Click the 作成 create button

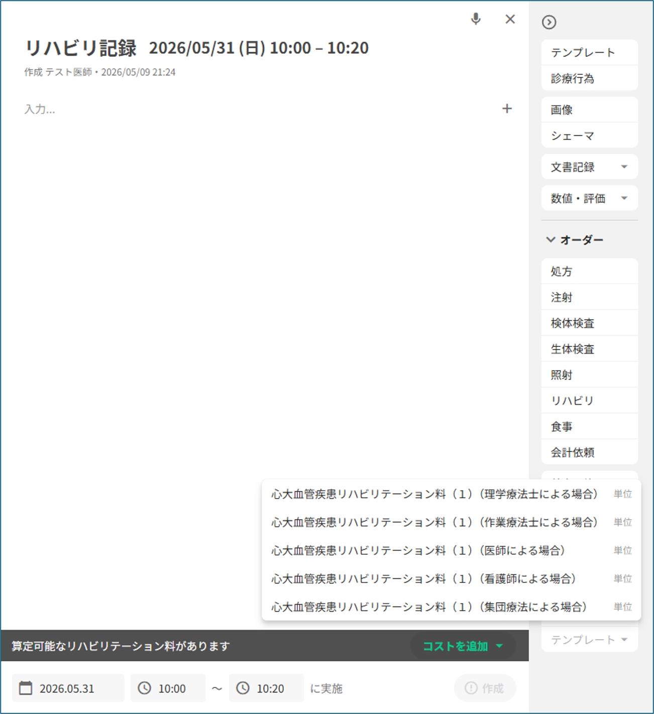click(x=485, y=688)
